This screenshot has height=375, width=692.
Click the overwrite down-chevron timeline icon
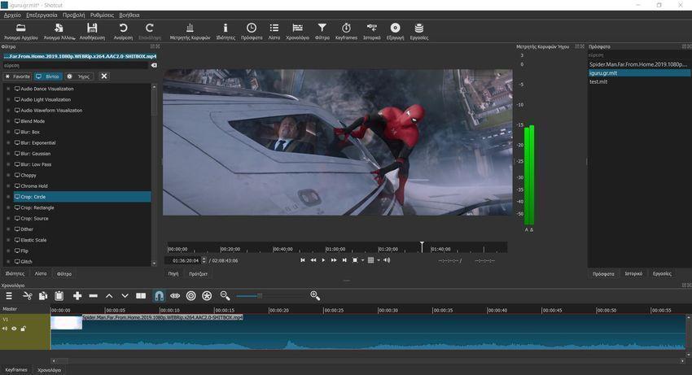click(x=125, y=295)
